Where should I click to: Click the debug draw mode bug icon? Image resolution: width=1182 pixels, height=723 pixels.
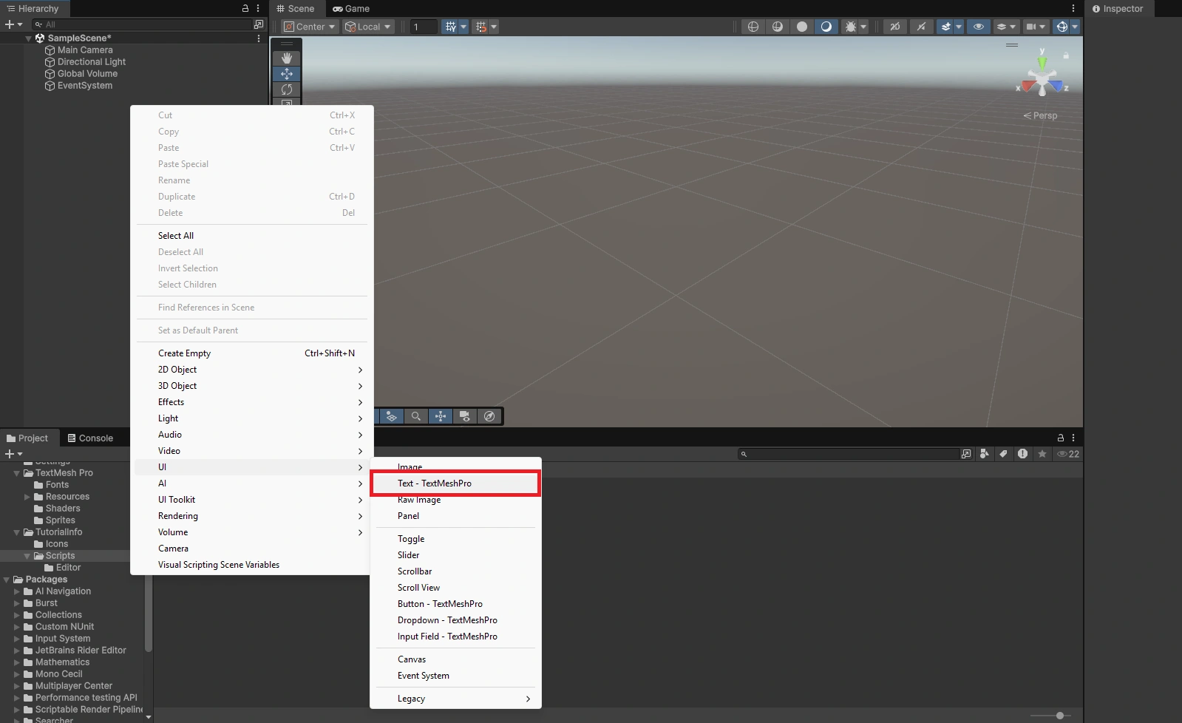click(851, 27)
